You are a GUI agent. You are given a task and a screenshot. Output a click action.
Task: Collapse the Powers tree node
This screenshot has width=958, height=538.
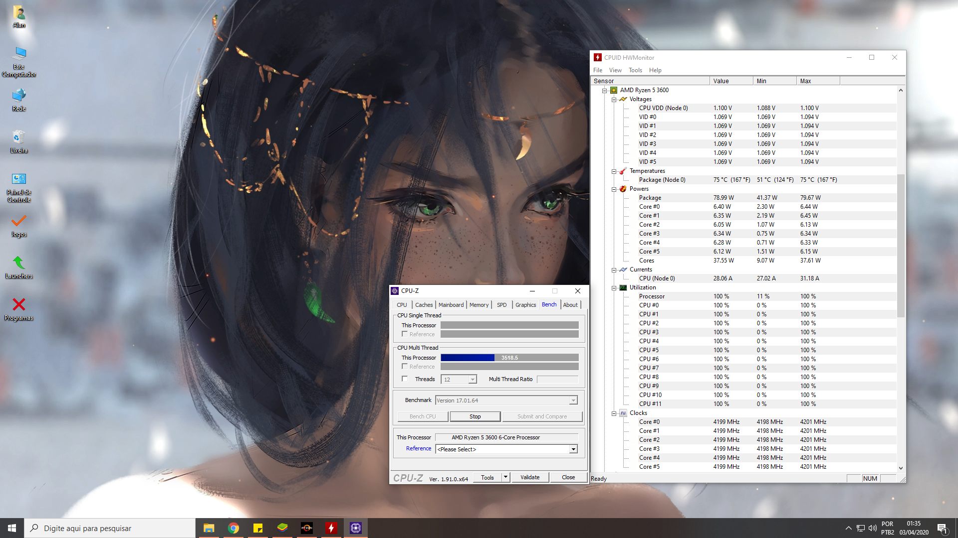(x=614, y=189)
